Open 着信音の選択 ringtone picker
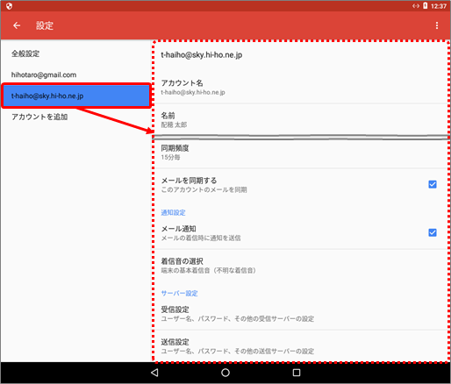This screenshot has width=451, height=384. [x=301, y=266]
